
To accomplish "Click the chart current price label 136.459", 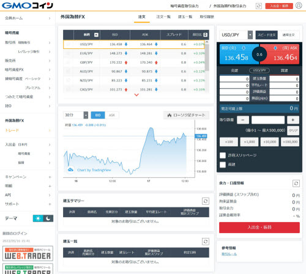I will 201,136.
